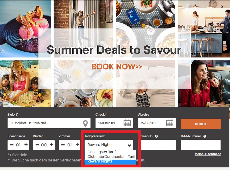Viewport: 230px width, 170px height.
Task: Click the BOOK NOW>> banner link
Action: 117,67
